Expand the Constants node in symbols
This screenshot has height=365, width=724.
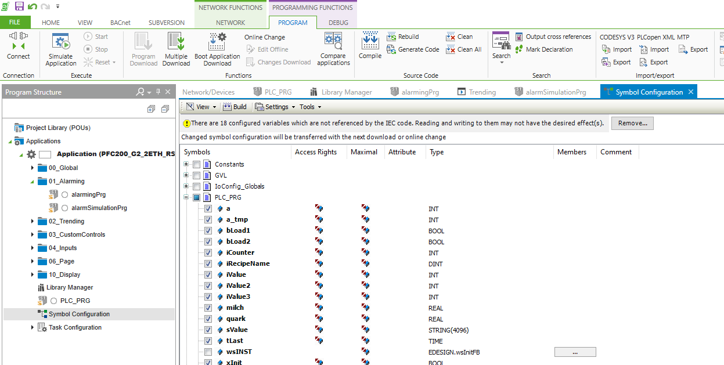pos(186,164)
